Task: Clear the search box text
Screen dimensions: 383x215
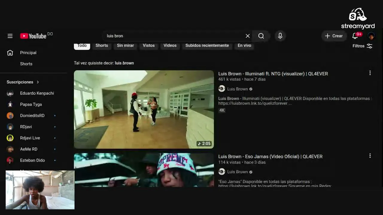Action: tap(247, 36)
